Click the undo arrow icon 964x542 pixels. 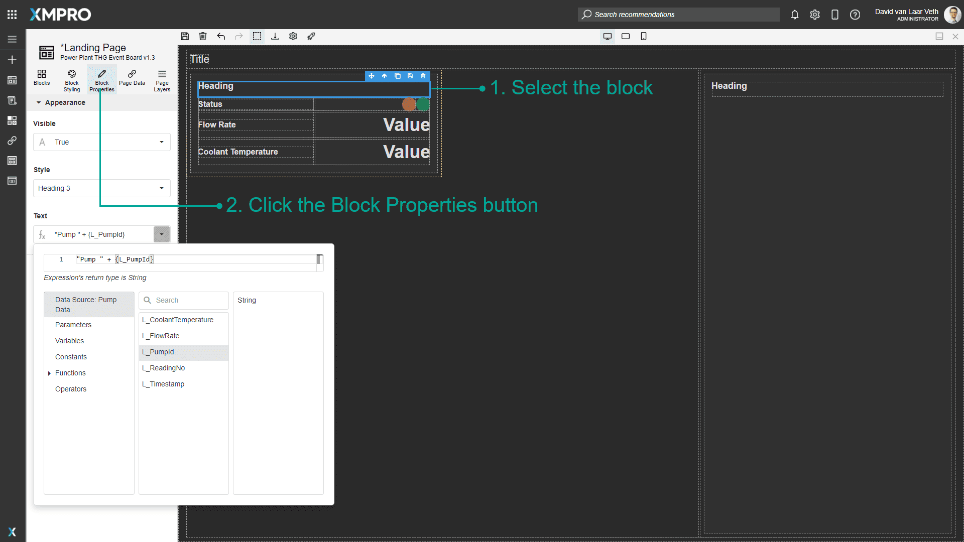(x=221, y=36)
